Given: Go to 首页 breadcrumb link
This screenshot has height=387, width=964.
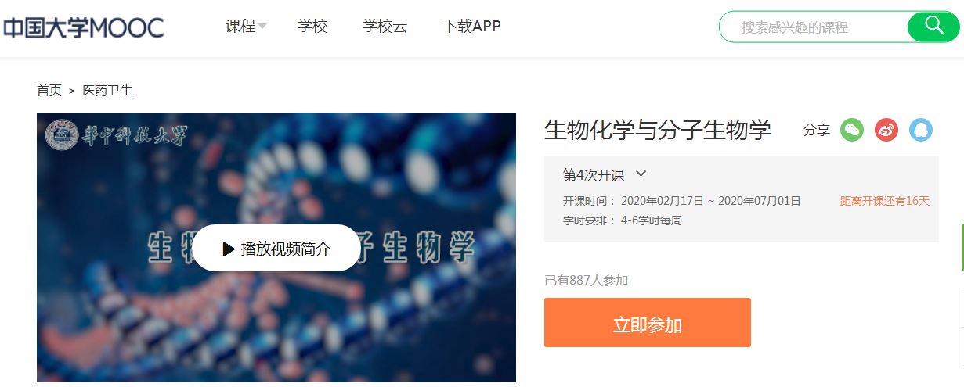Looking at the screenshot, I should (x=49, y=91).
